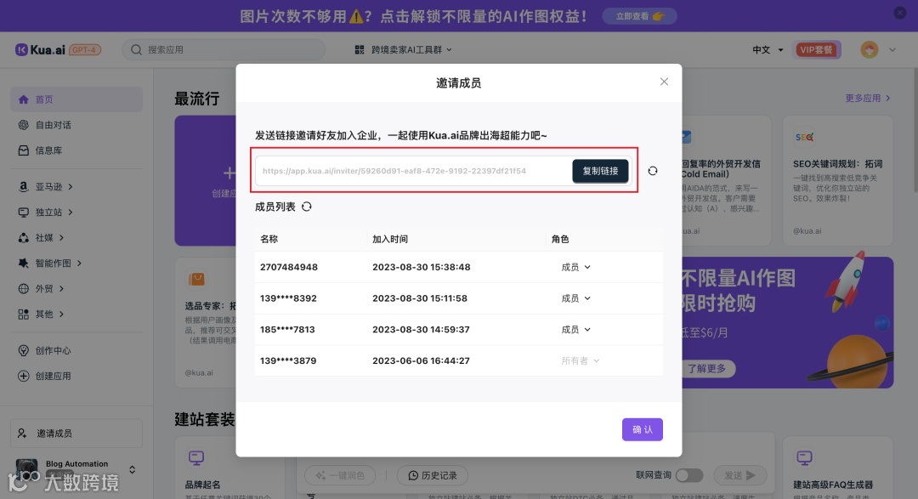Viewport: 918px width, 499px height.
Task: Open 信息库 from the sidebar icon
Action: click(x=23, y=150)
